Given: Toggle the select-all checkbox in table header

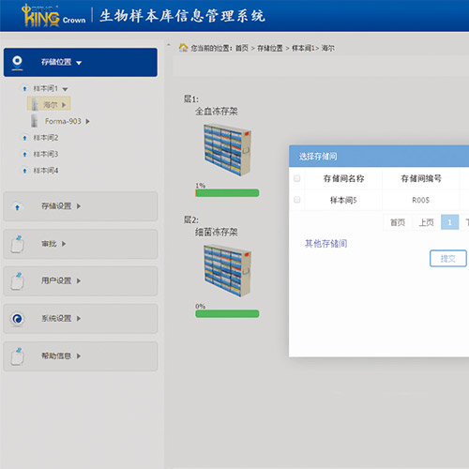Looking at the screenshot, I should (x=297, y=178).
